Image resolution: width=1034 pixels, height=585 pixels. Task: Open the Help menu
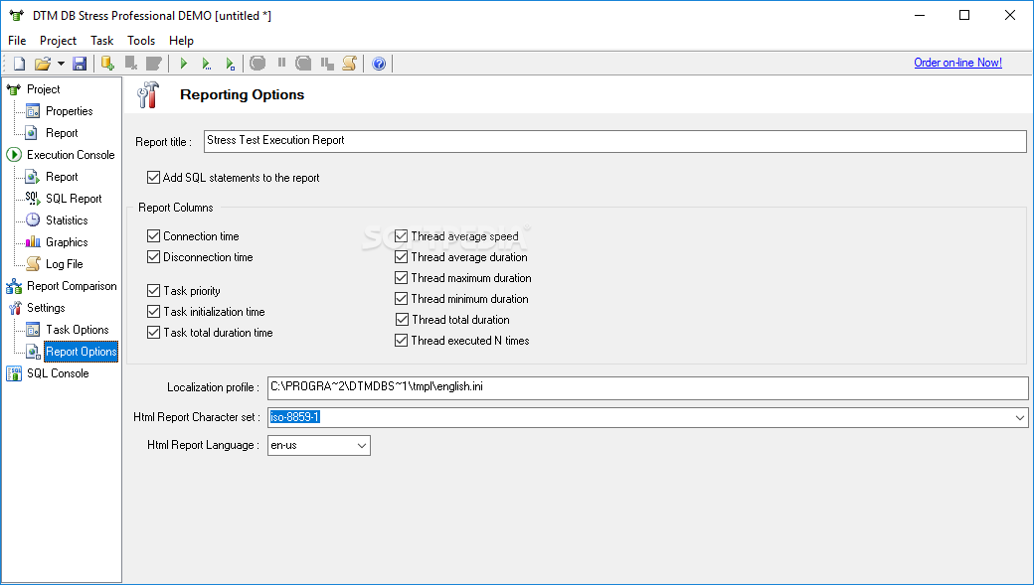click(181, 41)
